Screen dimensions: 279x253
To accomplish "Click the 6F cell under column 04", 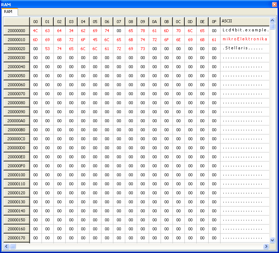I will click(x=83, y=40).
